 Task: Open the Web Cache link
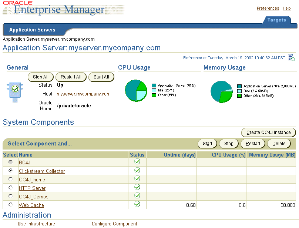click(x=31, y=205)
